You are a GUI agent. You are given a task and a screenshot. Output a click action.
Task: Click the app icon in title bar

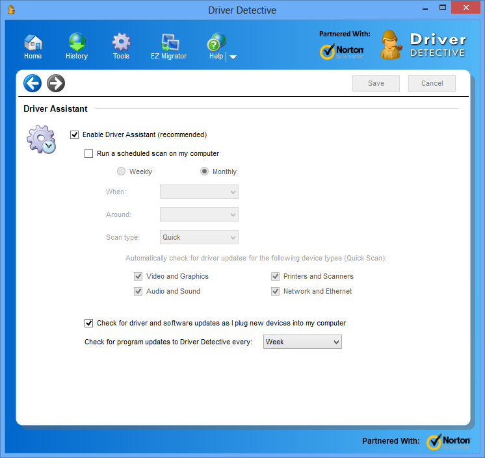click(x=12, y=10)
